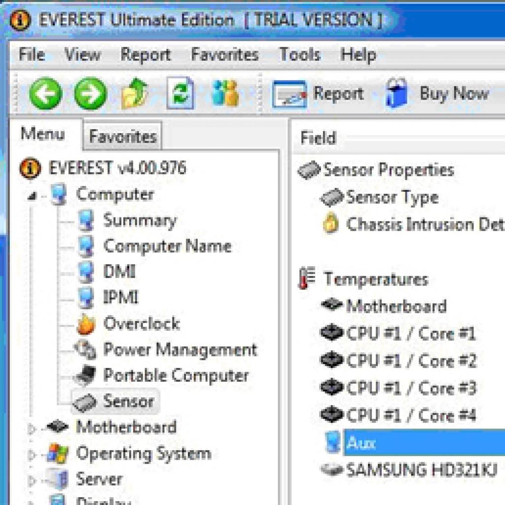Click the CPU #1 / Core #1 chip icon
505x505 pixels.
[x=331, y=333]
